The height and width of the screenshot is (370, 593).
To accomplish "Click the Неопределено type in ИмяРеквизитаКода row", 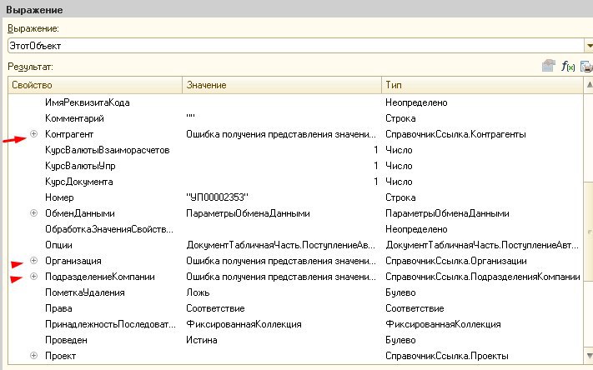I will coord(416,102).
